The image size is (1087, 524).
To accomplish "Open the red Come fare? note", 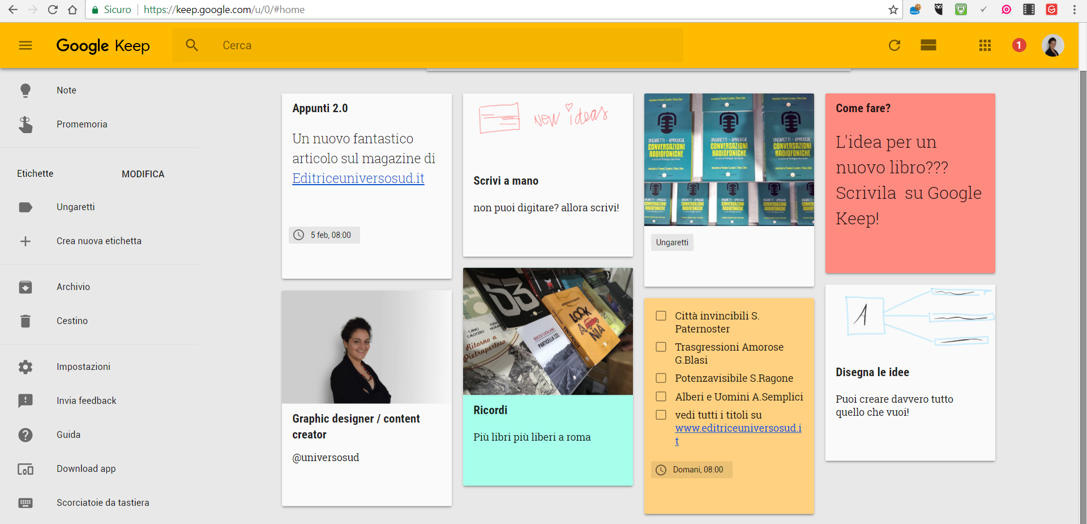I will tap(910, 183).
